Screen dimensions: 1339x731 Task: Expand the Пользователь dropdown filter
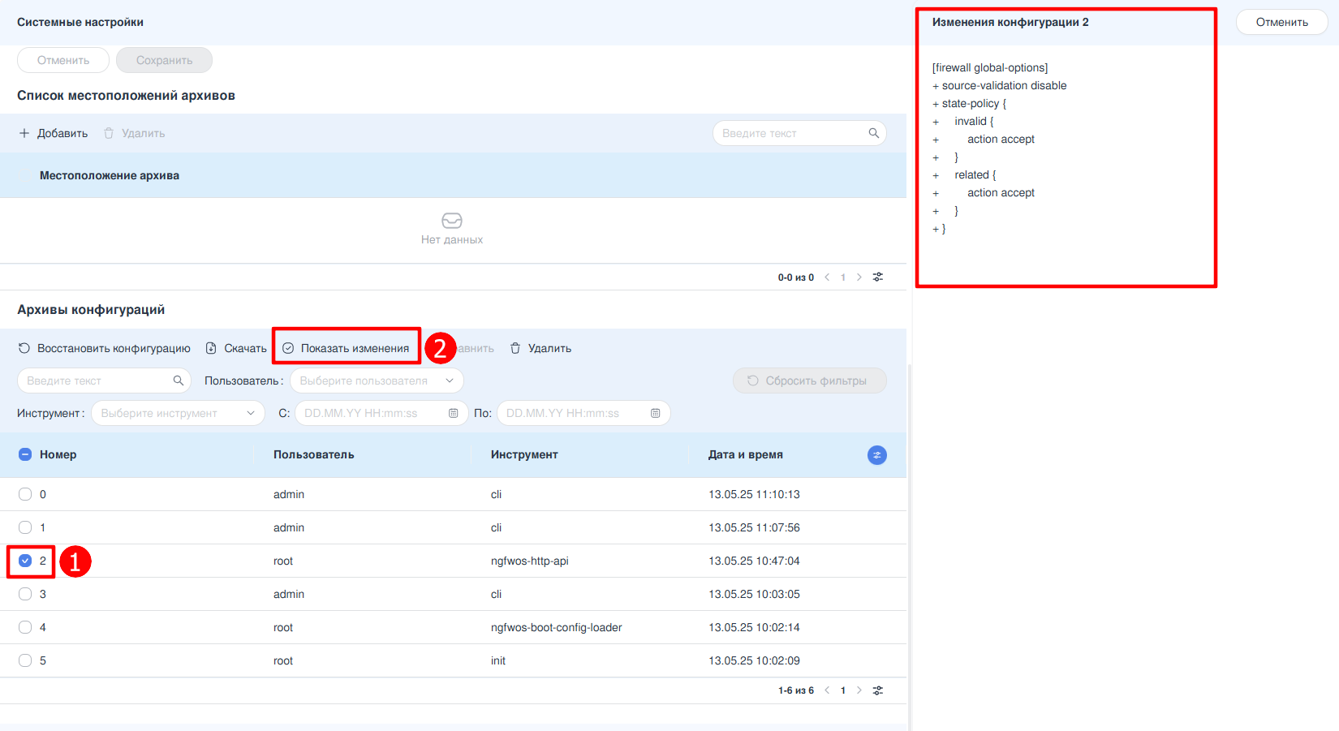[x=377, y=381]
